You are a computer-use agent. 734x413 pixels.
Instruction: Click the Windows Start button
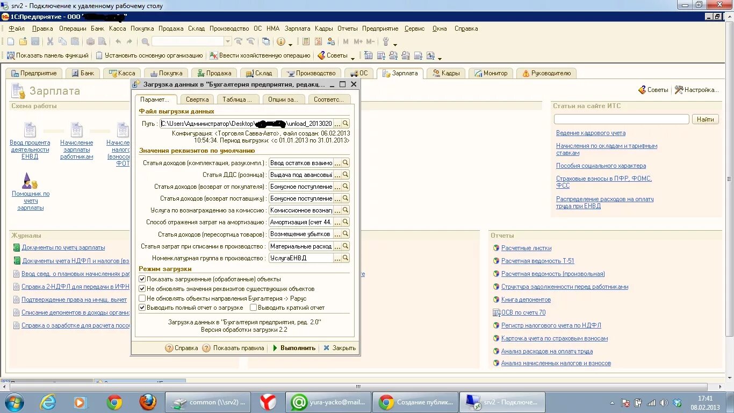[15, 402]
